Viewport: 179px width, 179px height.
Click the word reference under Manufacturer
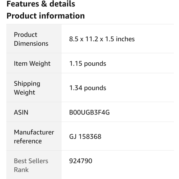click(28, 141)
